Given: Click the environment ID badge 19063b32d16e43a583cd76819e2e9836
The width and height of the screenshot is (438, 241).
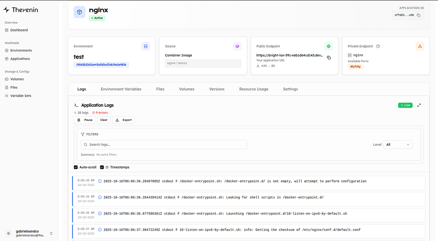Looking at the screenshot, I should [101, 65].
